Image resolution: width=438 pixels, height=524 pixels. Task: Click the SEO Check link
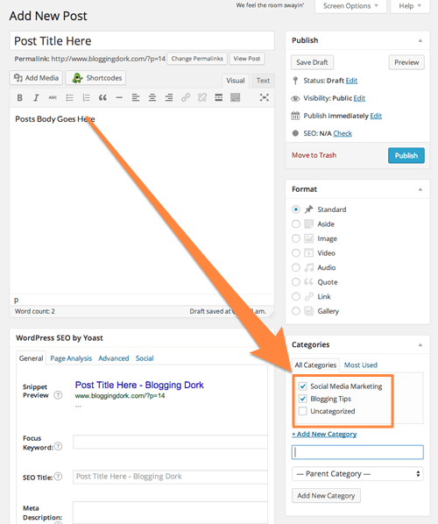coord(343,133)
